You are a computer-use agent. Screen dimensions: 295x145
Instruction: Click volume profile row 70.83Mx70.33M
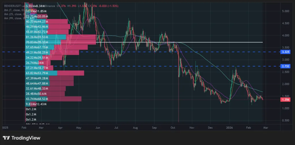(60, 42)
